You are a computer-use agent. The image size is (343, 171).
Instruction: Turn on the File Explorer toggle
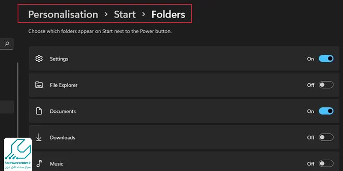326,85
